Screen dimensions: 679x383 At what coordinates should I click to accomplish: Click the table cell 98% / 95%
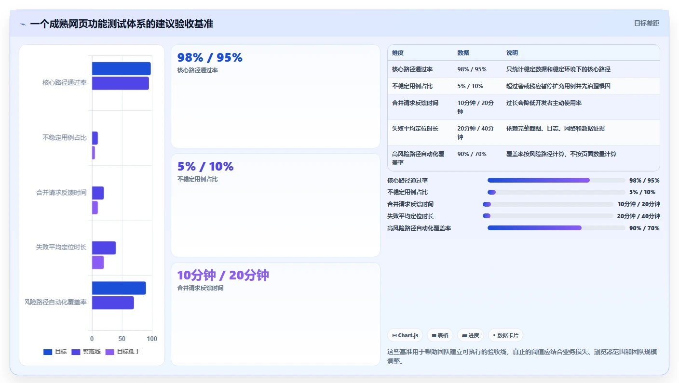coord(472,69)
